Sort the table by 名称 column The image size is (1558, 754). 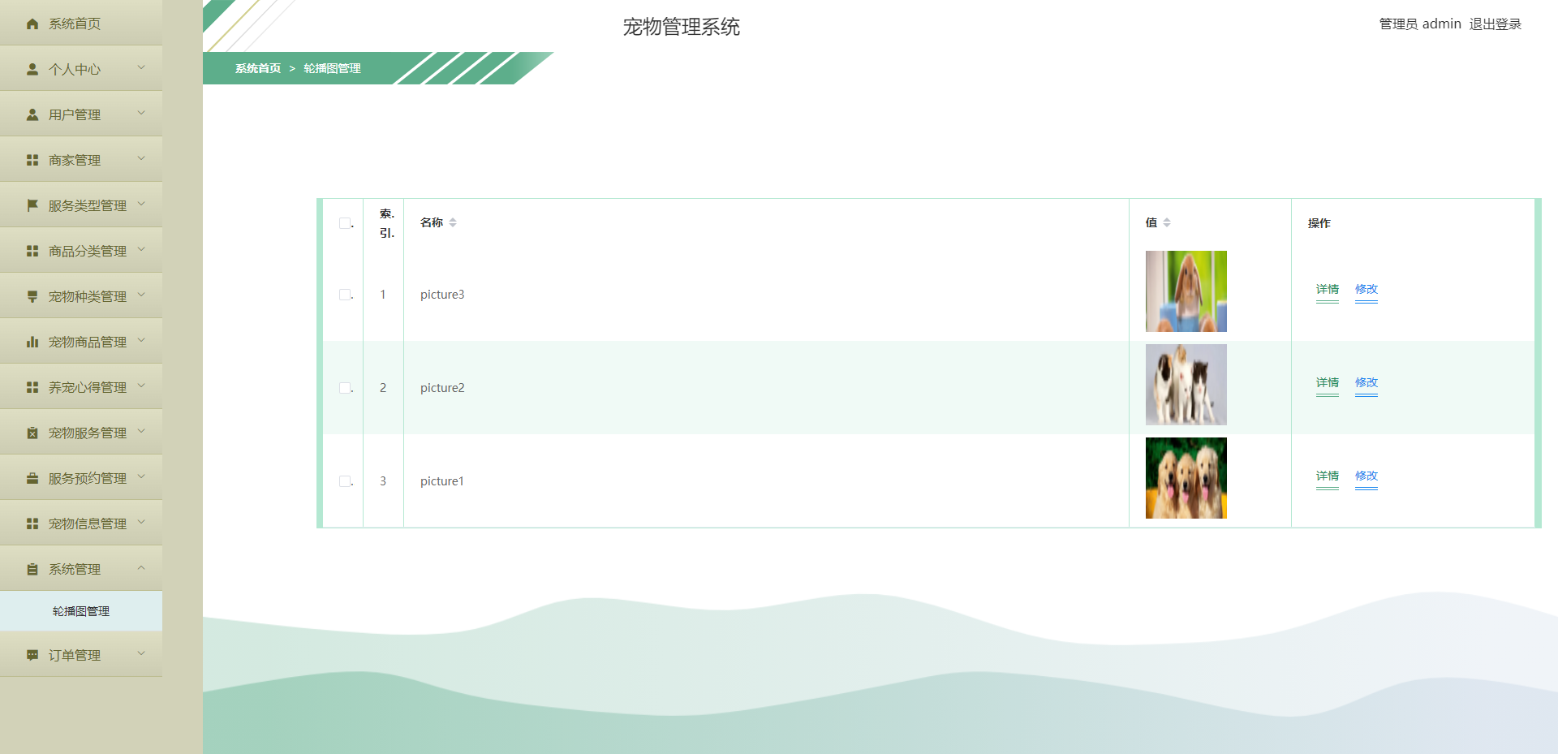(452, 222)
